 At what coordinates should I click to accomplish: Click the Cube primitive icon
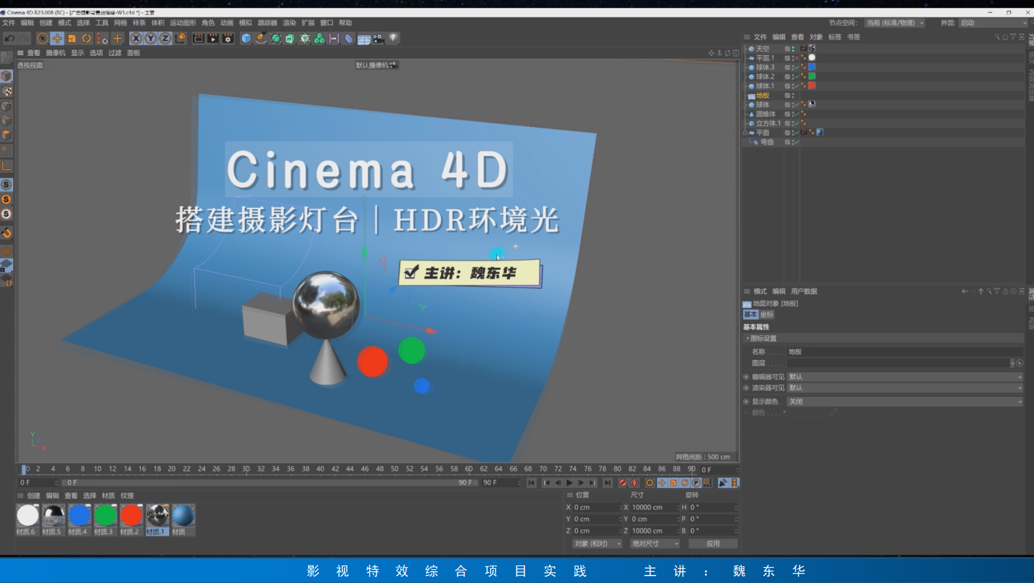click(x=246, y=38)
